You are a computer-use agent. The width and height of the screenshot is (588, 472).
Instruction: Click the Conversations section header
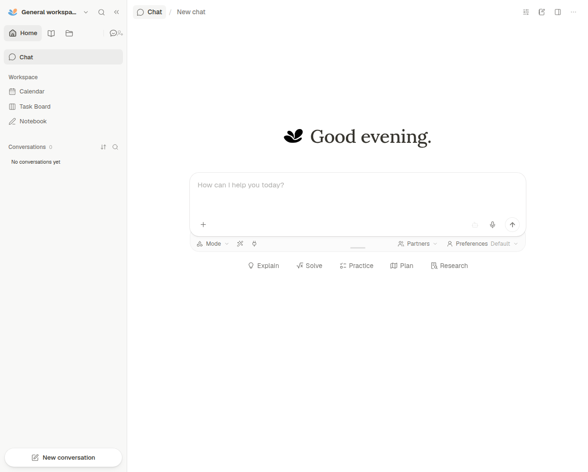click(x=27, y=147)
